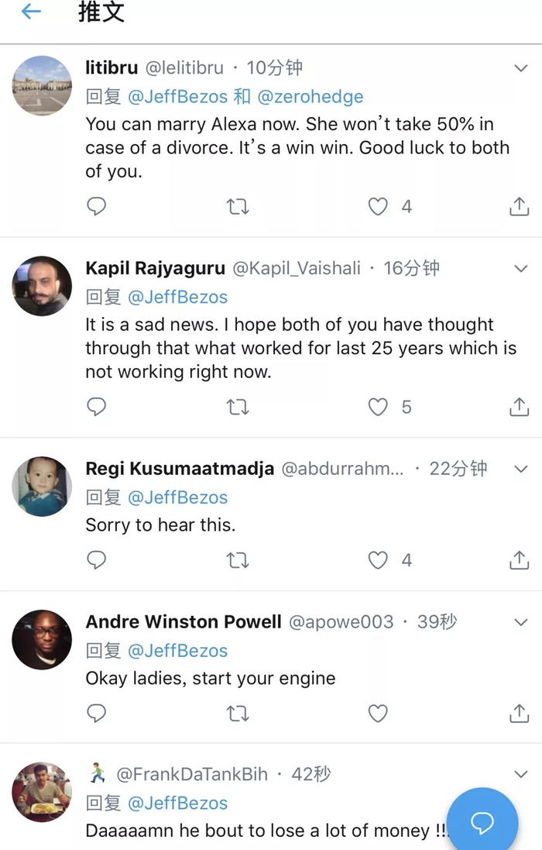Image resolution: width=542 pixels, height=850 pixels.
Task: Open dropdown chevron on Kapil Rajyaguru's tweet
Action: (x=521, y=269)
